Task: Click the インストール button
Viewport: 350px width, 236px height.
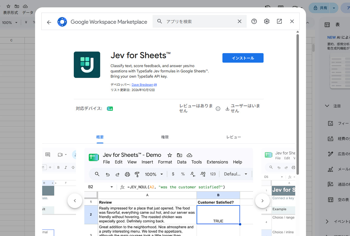Action: point(243,58)
